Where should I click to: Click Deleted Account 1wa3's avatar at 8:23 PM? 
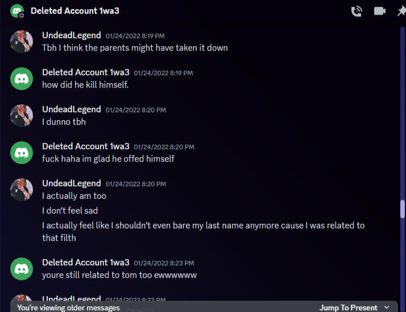pos(22,269)
